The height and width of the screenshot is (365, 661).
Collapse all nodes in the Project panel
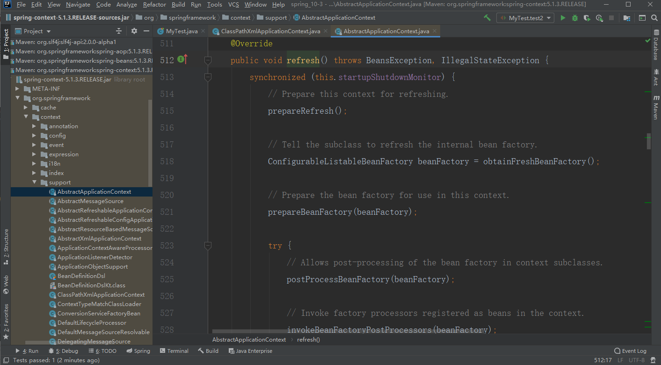click(x=119, y=31)
